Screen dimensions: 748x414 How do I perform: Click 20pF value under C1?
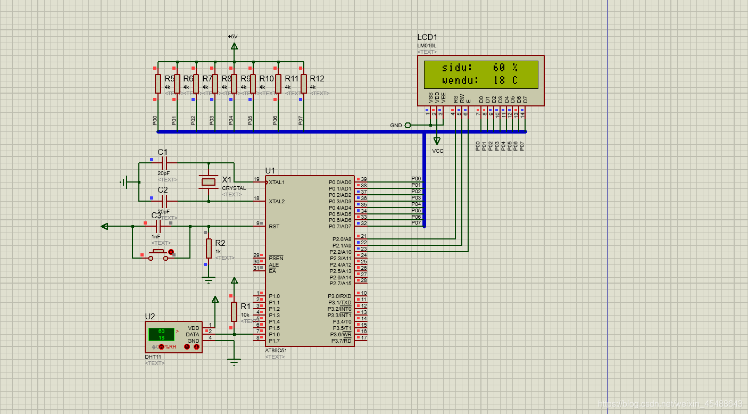[x=164, y=173]
